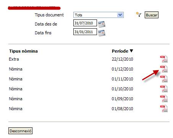The height and width of the screenshot is (138, 173).
Task: Click the Desconnexió button
Action: point(20,131)
